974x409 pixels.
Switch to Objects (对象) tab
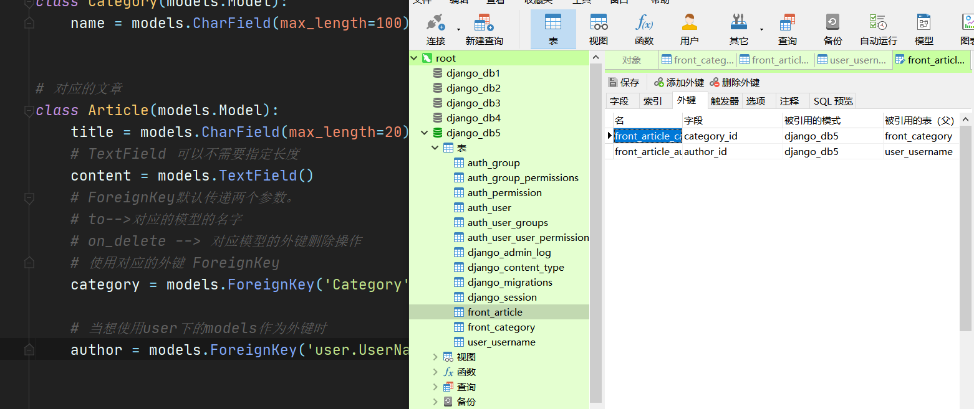[x=632, y=60]
